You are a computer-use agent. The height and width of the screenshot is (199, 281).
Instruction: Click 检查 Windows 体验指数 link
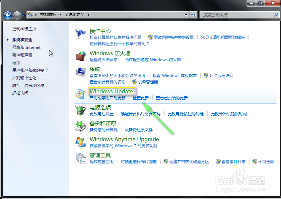(175, 75)
